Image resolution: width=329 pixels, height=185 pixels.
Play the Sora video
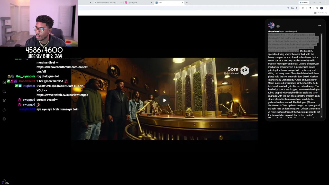click(165, 100)
